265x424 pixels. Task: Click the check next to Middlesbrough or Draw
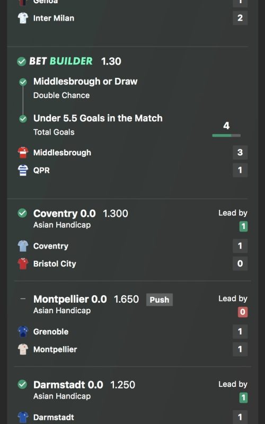click(23, 82)
